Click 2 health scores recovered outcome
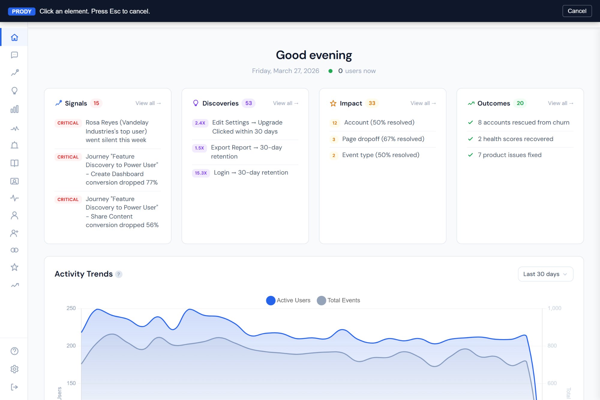This screenshot has height=400, width=600. pos(520,139)
